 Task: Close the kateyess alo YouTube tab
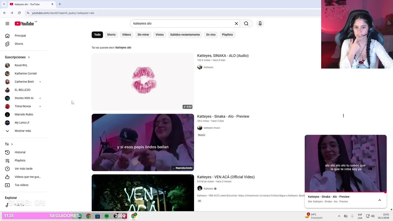pyautogui.click(x=52, y=4)
